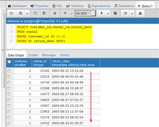Toggle the select-all checkbox in header
The width and height of the screenshot is (159, 127).
point(9,61)
